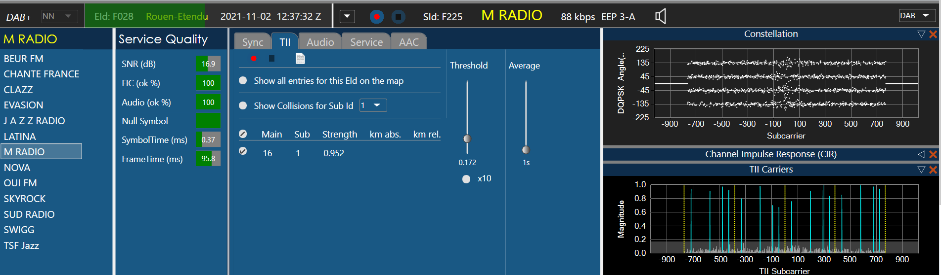Image resolution: width=941 pixels, height=275 pixels.
Task: Toggle the check mark on the Main 16 row
Action: tap(243, 151)
